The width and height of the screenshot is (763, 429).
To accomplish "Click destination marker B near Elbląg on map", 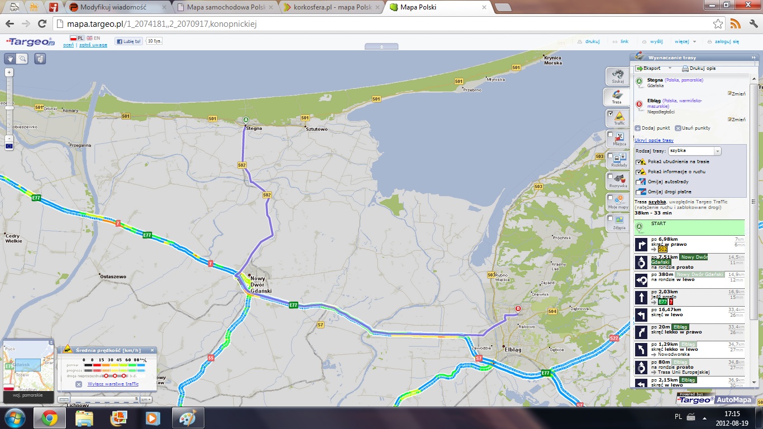I will coord(518,308).
